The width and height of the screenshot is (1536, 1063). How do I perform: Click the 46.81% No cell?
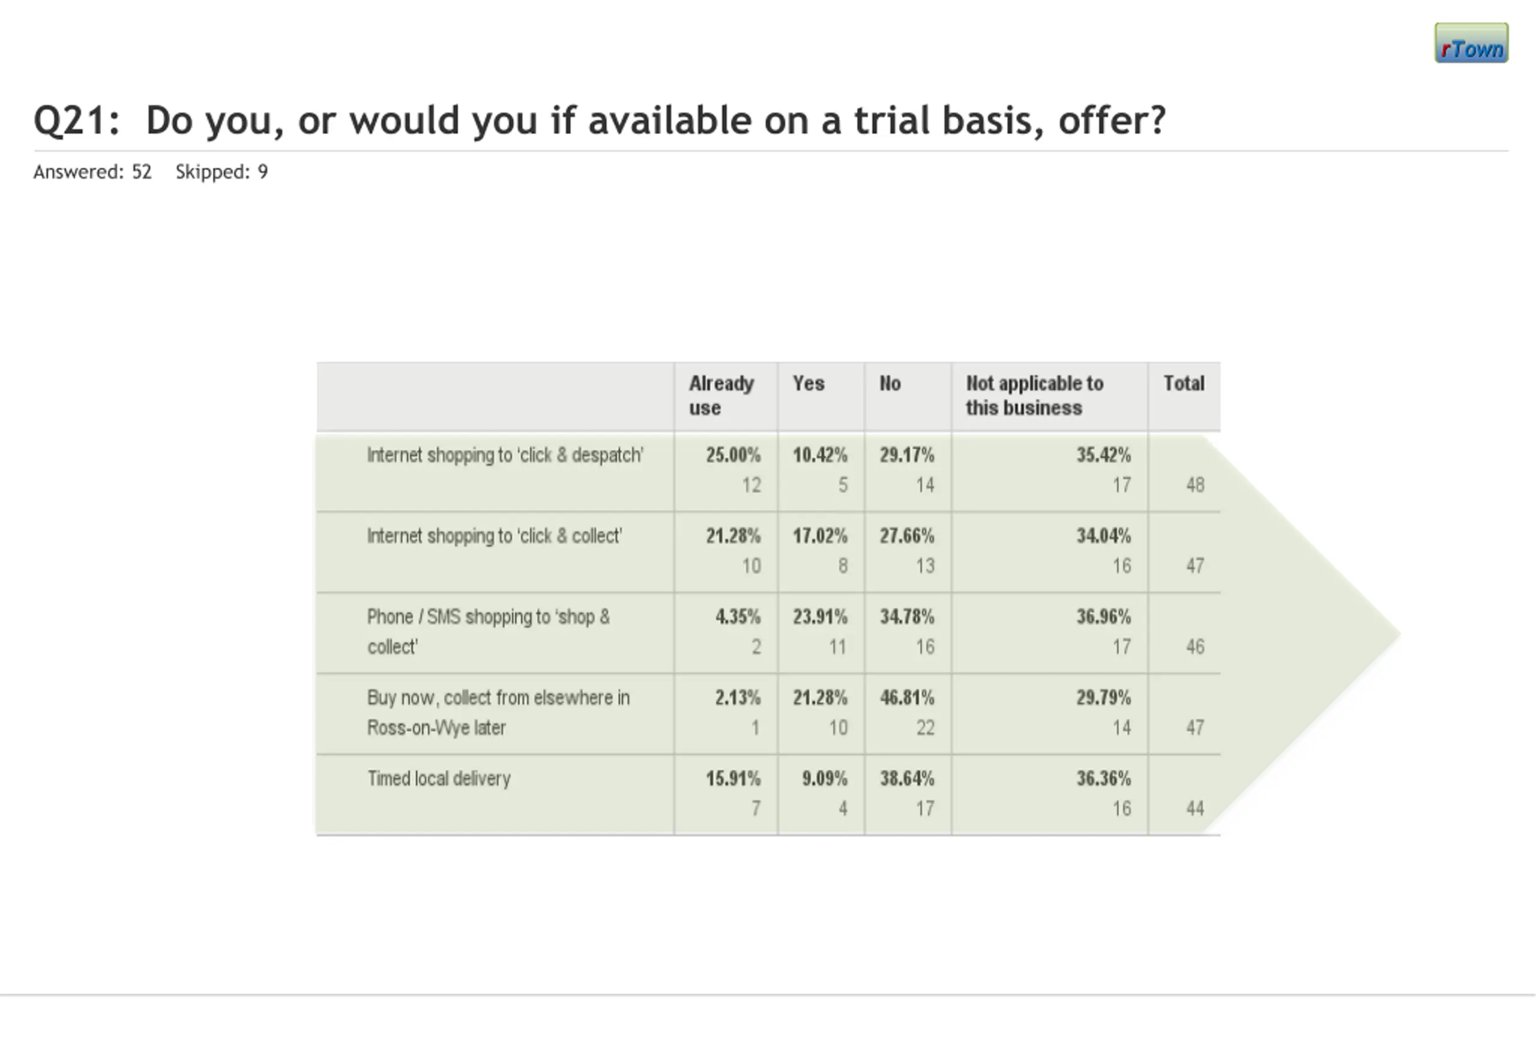pyautogui.click(x=907, y=698)
